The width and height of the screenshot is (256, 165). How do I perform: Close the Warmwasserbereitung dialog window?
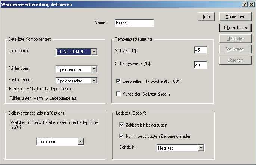[251, 4]
